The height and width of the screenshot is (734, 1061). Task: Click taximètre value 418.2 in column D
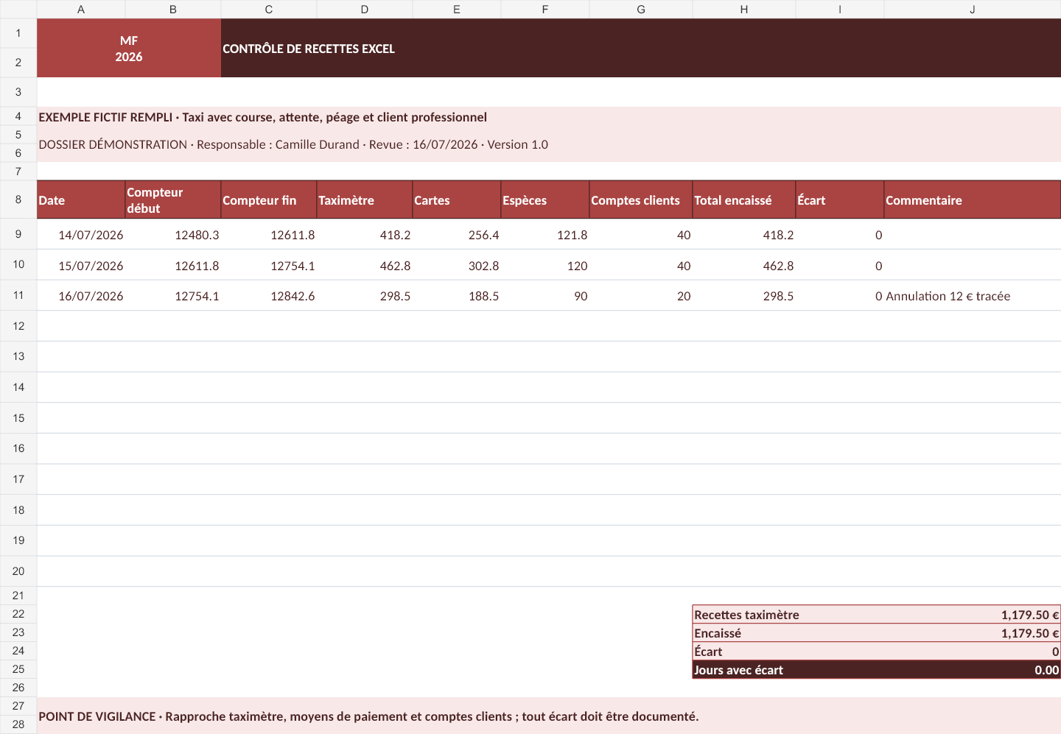(x=365, y=235)
